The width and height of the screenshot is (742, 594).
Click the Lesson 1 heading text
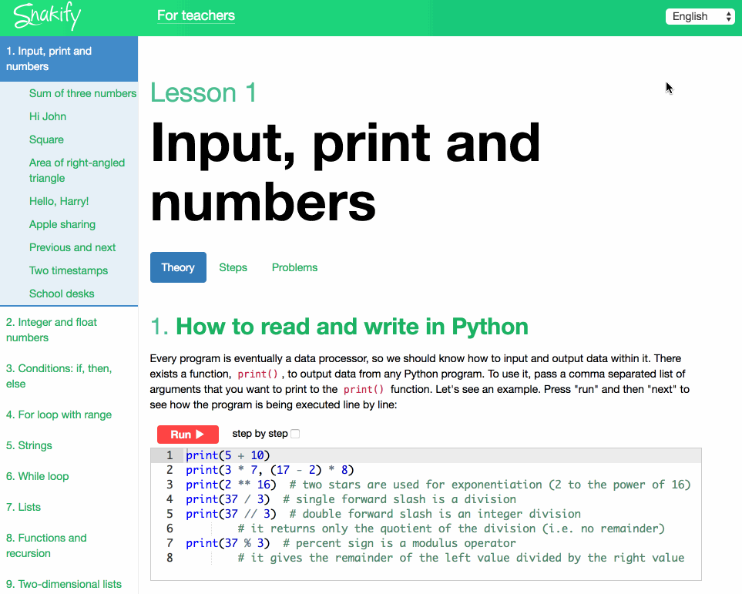point(203,92)
